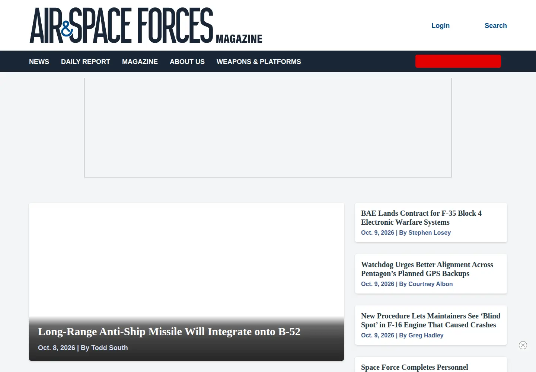Click the featured article image area

(186, 260)
